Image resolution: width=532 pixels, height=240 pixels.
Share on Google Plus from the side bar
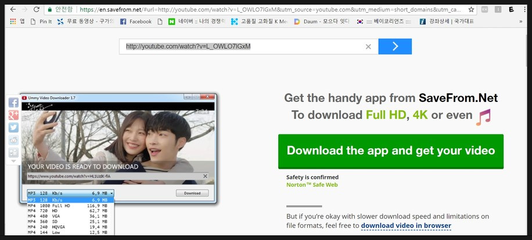pos(13,115)
